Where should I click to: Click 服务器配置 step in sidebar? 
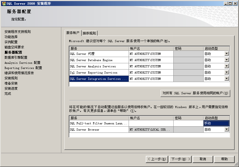[x=13, y=52]
